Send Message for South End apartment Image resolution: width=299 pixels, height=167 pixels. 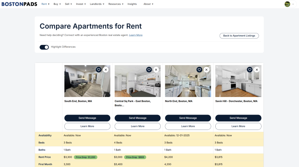pos(87,118)
